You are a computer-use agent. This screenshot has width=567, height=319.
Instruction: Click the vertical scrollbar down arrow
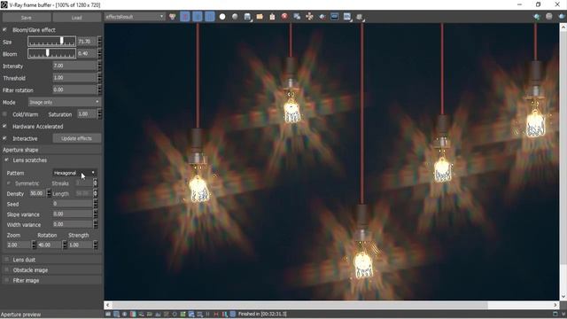(x=563, y=297)
